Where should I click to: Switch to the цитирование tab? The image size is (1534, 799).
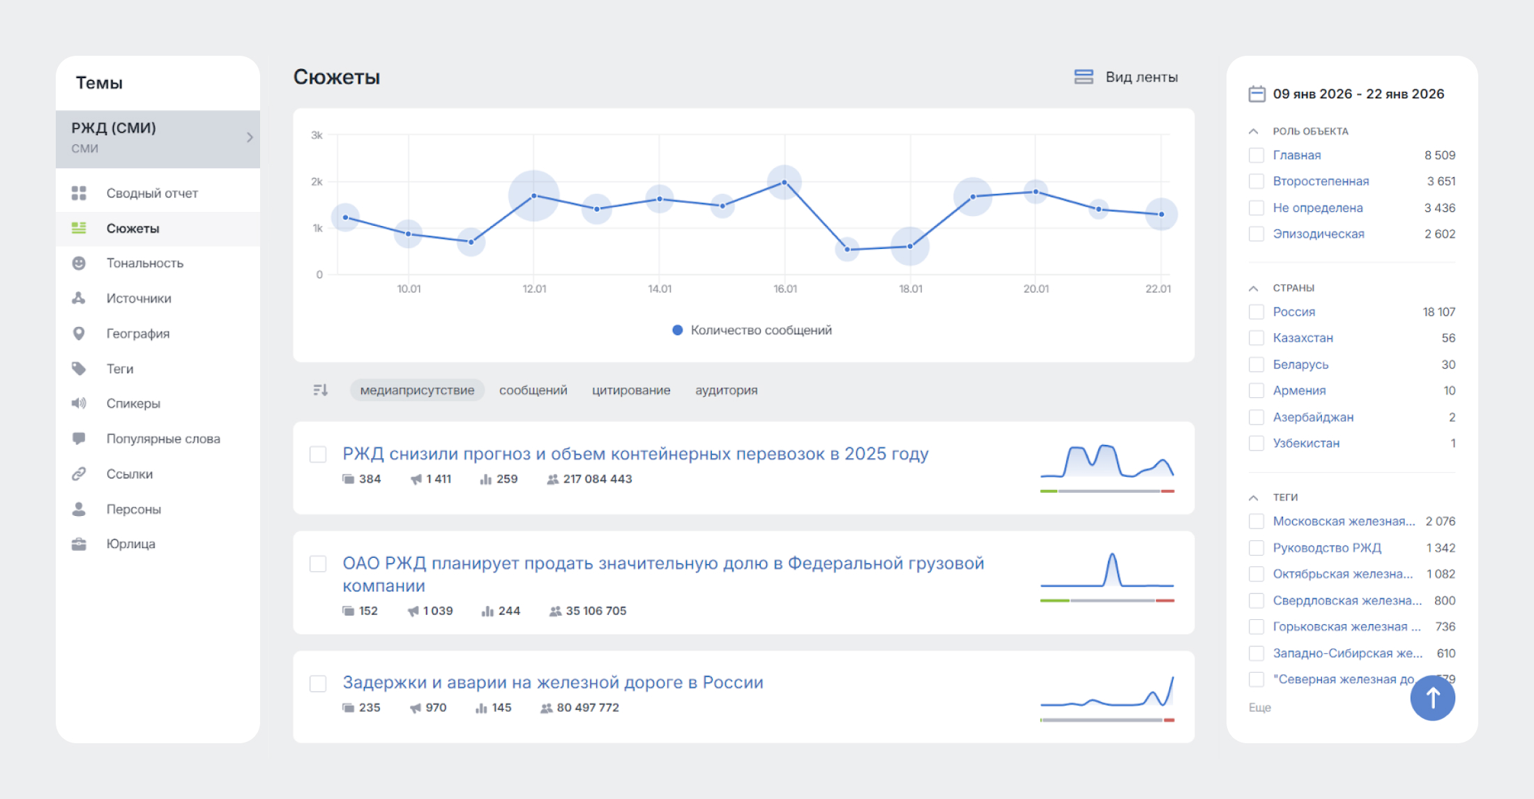click(x=630, y=390)
